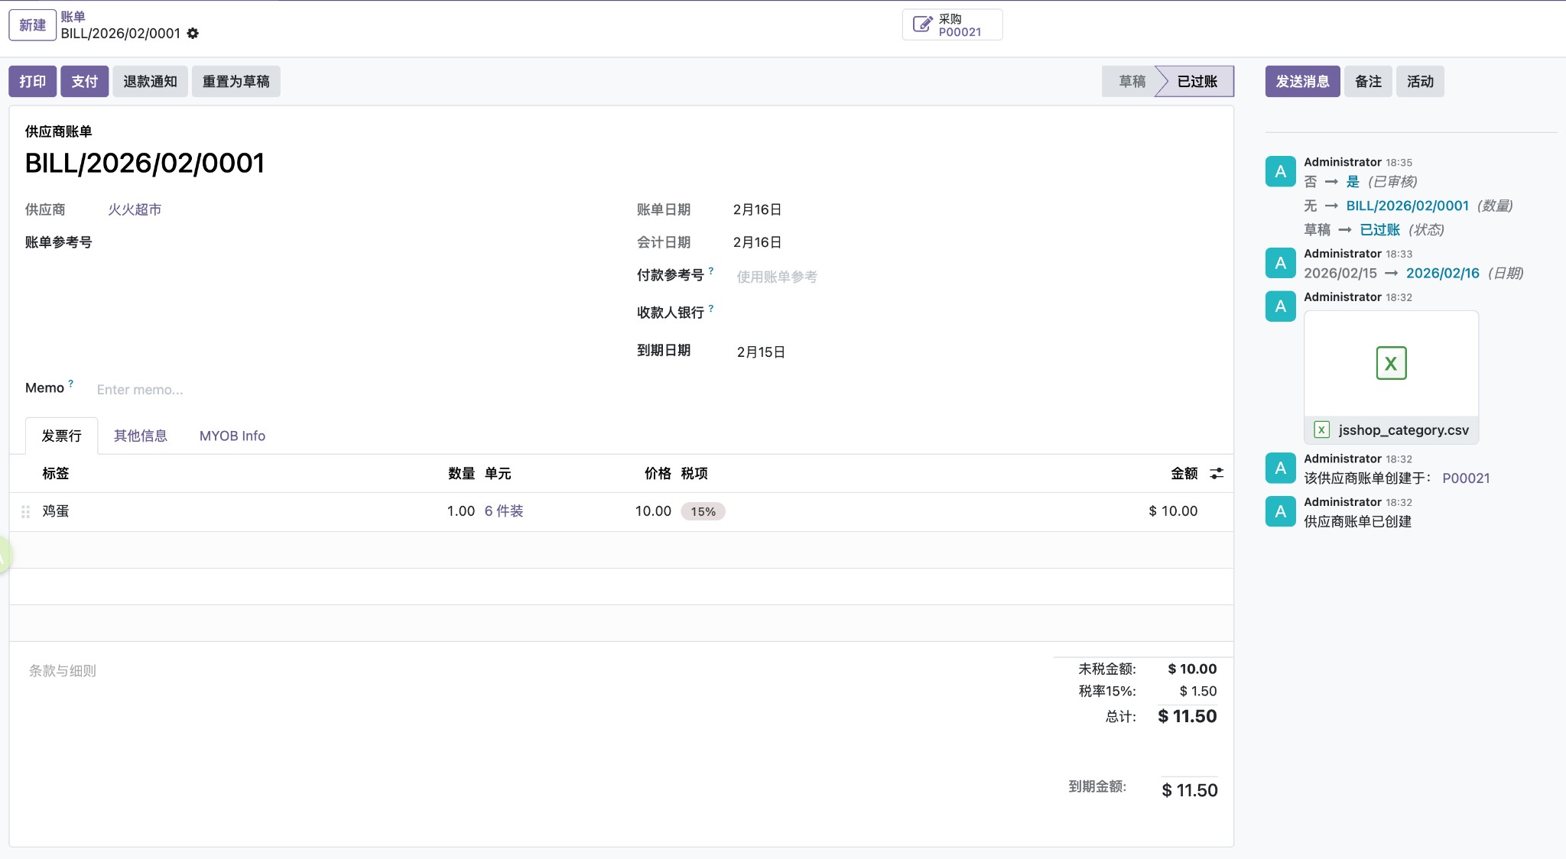The width and height of the screenshot is (1566, 859).
Task: Click the 支付 button
Action: (x=84, y=81)
